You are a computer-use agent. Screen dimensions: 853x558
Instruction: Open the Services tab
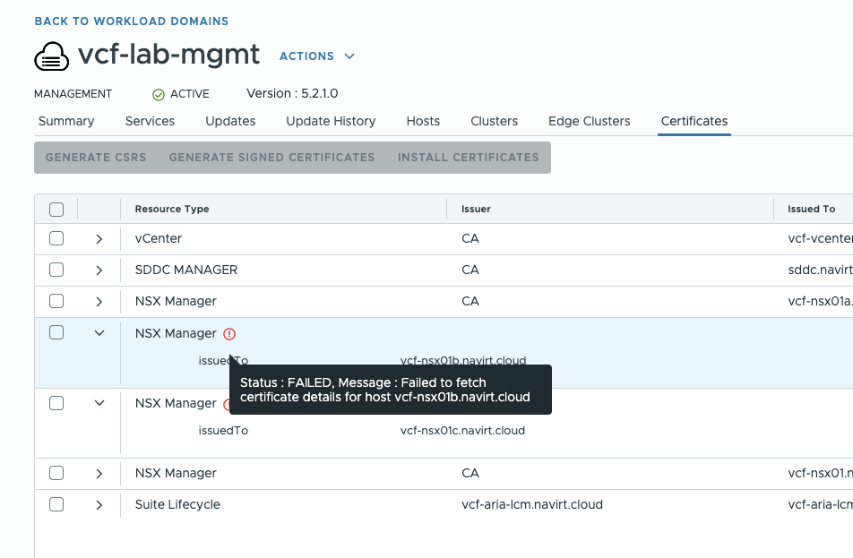[x=150, y=121]
